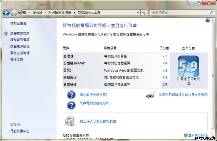Click the 5.9 hard disk subscore
The image size is (217, 141).
click(165, 84)
